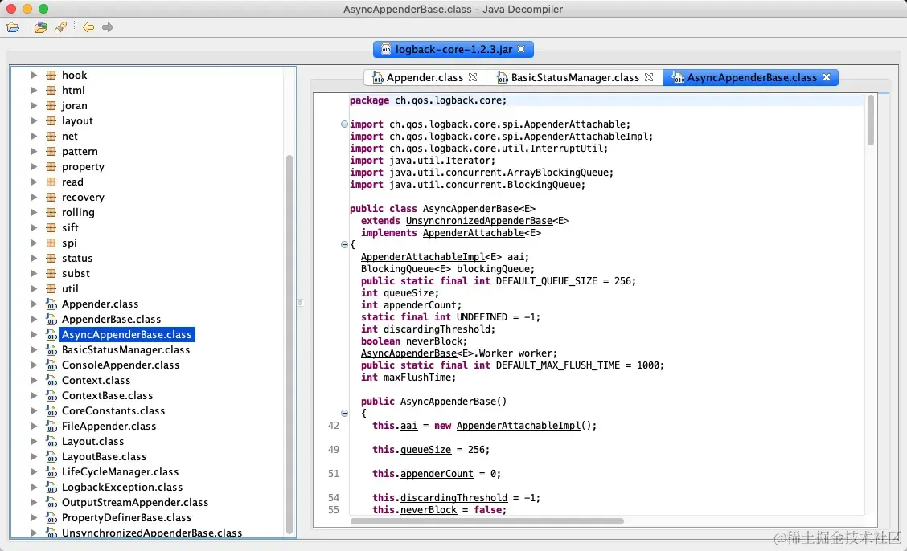
Task: Click the tree panel vertical scrollbar
Action: point(289,345)
